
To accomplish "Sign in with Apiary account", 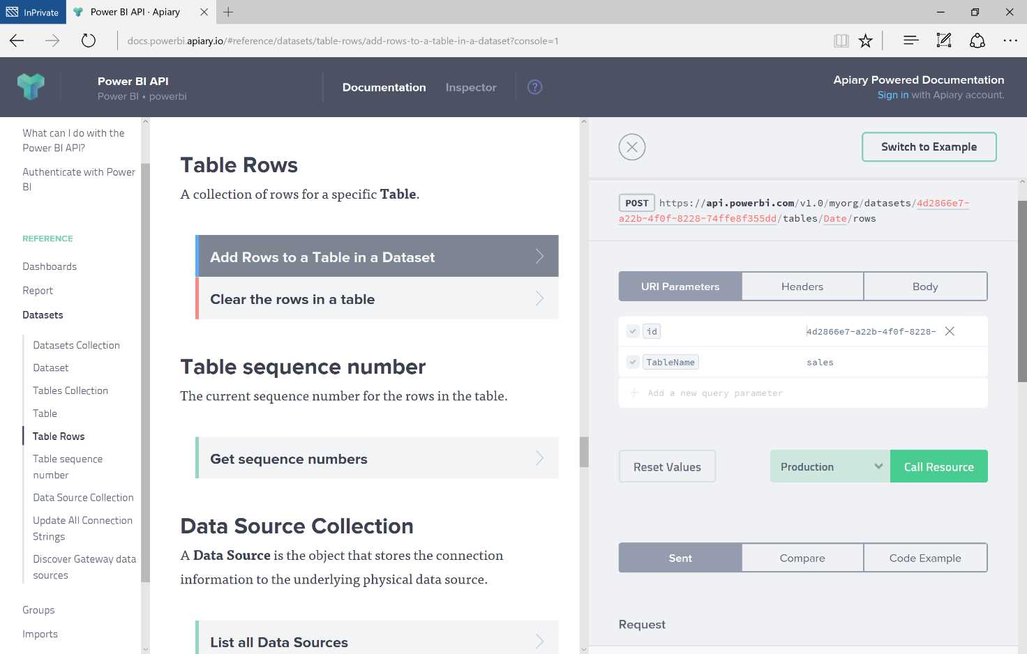I will [x=893, y=95].
